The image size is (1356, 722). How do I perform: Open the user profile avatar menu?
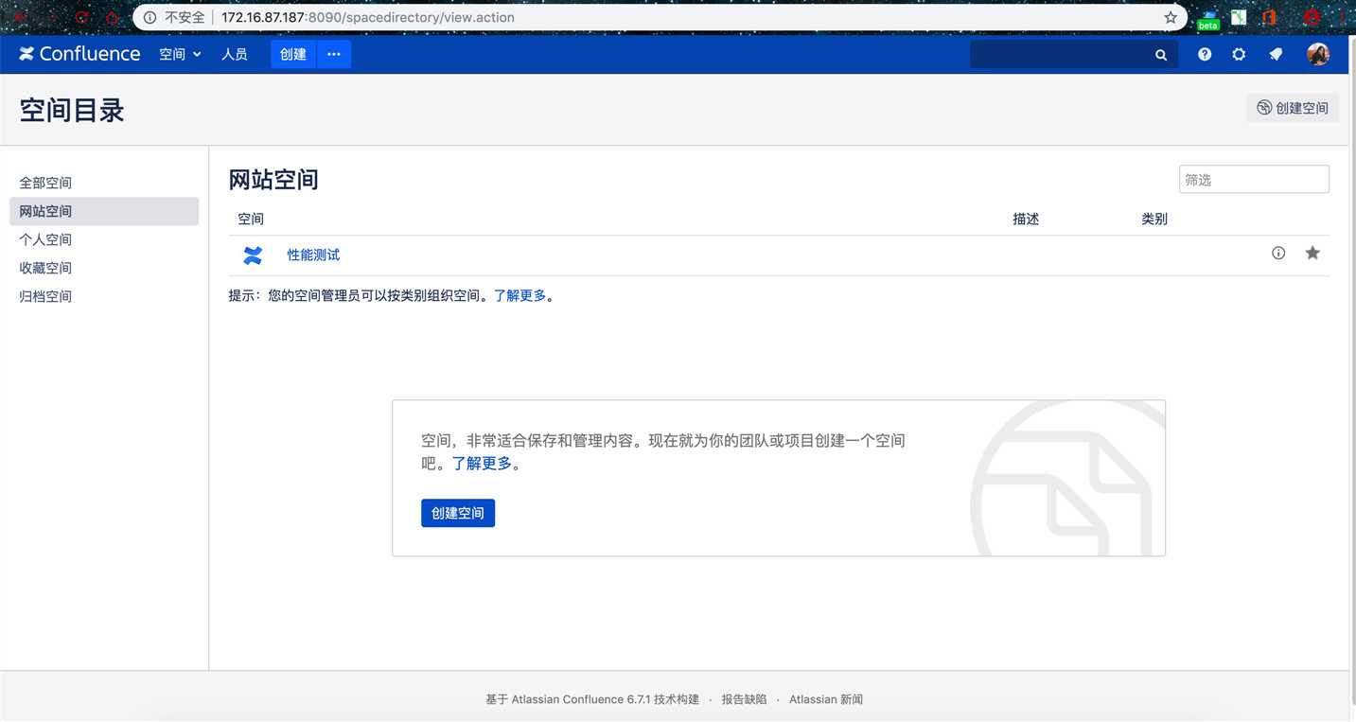click(x=1318, y=54)
